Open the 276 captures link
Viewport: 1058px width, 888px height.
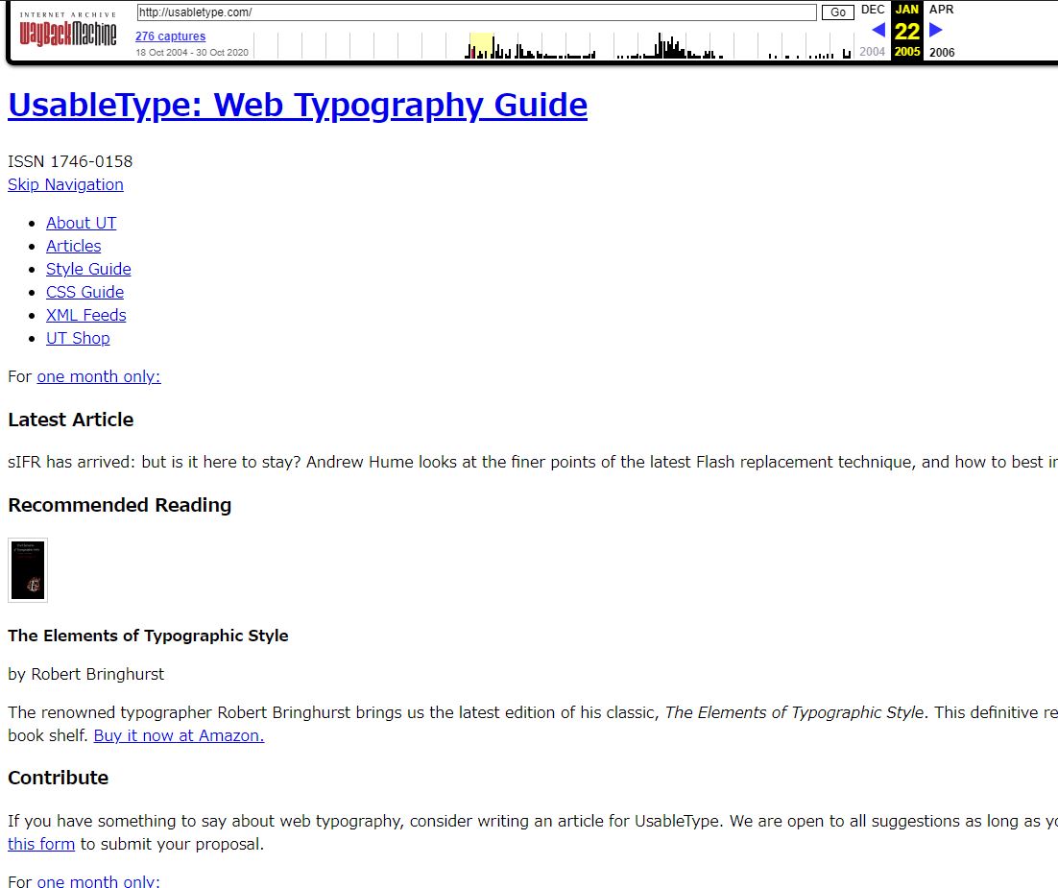tap(170, 36)
